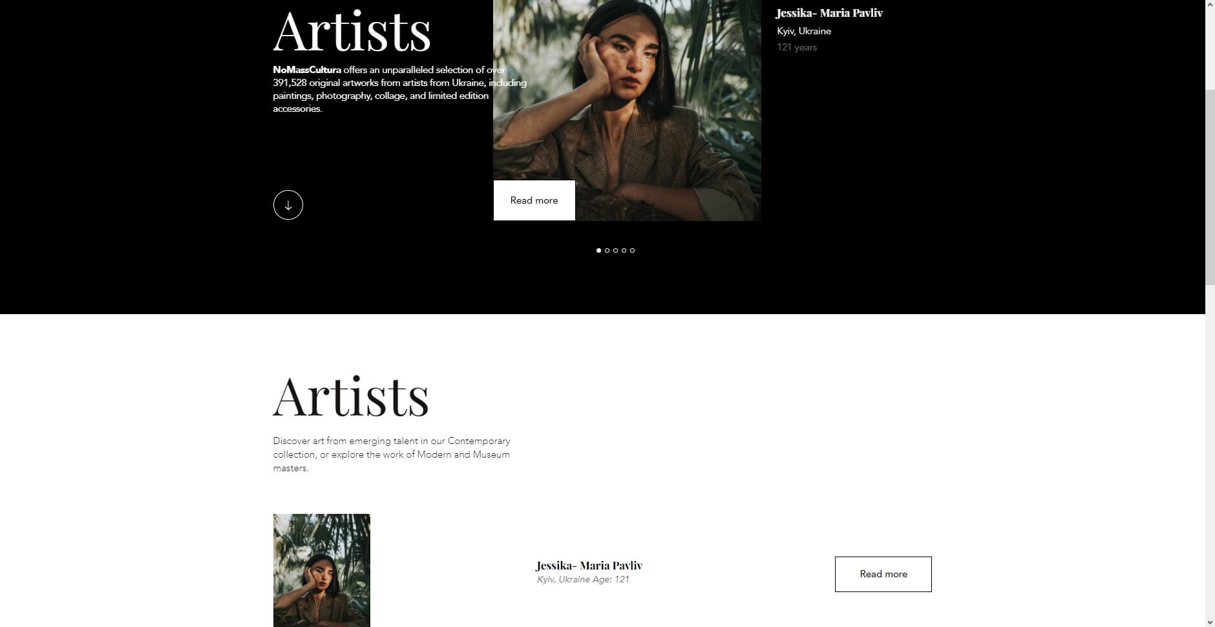1215x627 pixels.
Task: Click the circular down-arrow icon
Action: coord(288,205)
